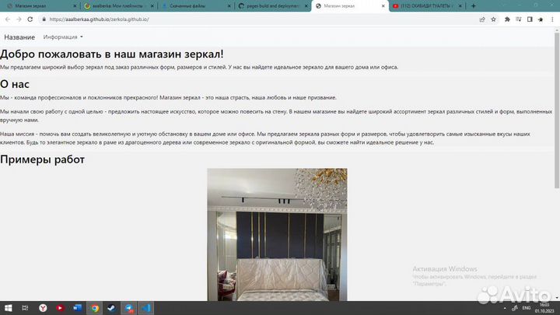Open the media control icon in toolbar
Image resolution: width=560 pixels, height=315 pixels.
click(519, 19)
